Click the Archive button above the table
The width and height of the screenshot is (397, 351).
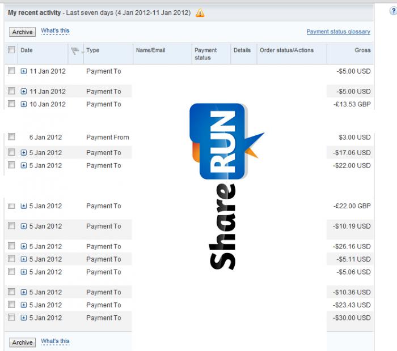22,32
